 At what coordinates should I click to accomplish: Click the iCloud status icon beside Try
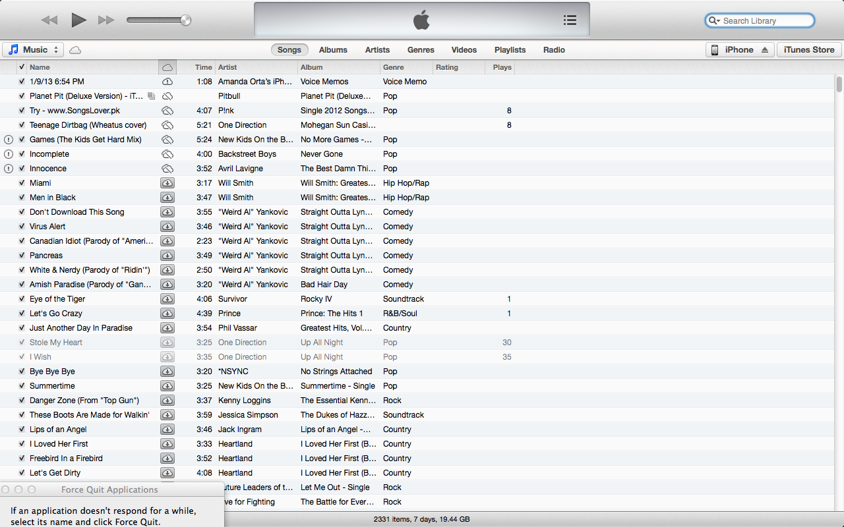click(167, 110)
